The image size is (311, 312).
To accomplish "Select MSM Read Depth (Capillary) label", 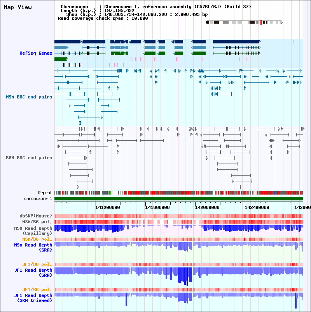I will [33, 231].
